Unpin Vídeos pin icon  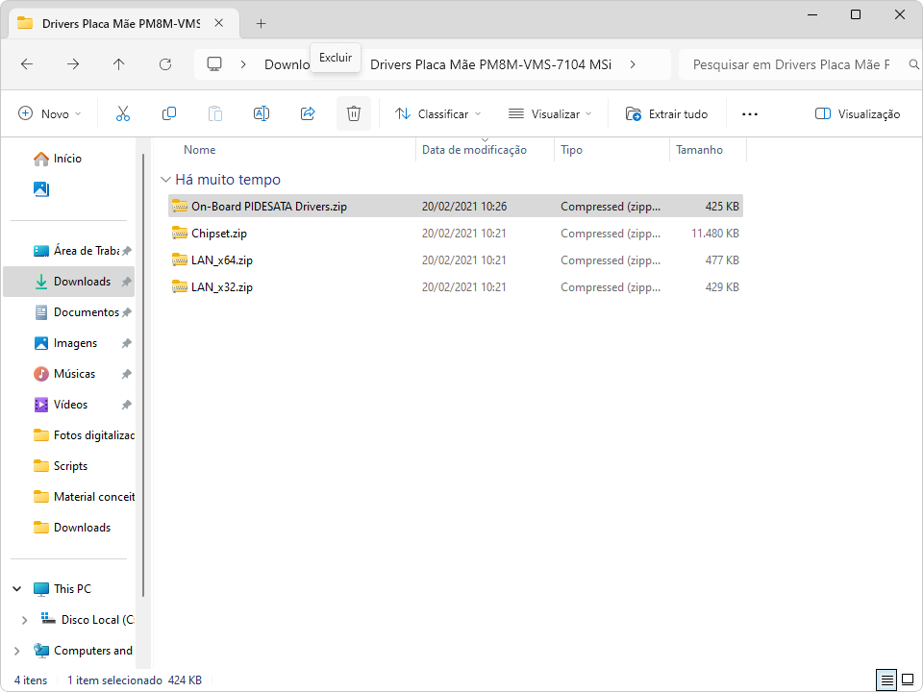pos(126,405)
